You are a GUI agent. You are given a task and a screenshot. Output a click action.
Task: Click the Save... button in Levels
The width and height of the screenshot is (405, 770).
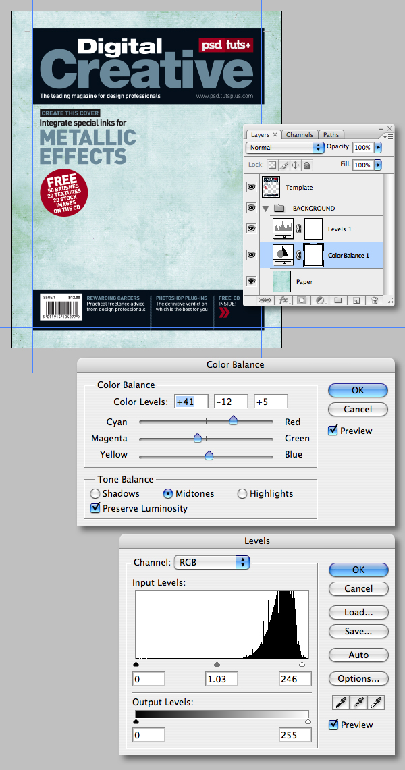pos(358,631)
